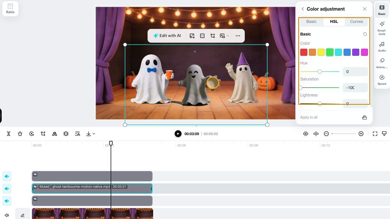The height and width of the screenshot is (219, 390).
Task: Open the Animation panel in sidebar
Action: coord(382,63)
